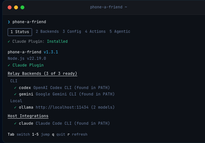
Task: Open the 3 Config tab
Action: pyautogui.click(x=72, y=31)
